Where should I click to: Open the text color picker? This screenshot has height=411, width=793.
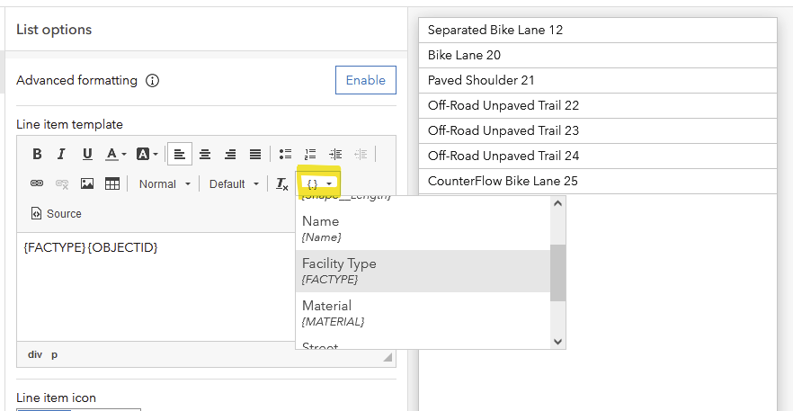(x=116, y=154)
